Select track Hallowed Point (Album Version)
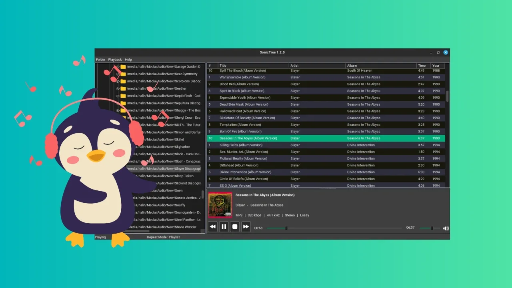512x288 pixels. 326,111
